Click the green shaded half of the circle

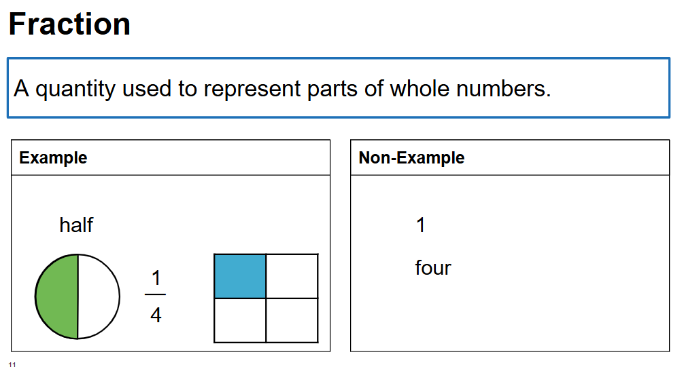tap(57, 296)
